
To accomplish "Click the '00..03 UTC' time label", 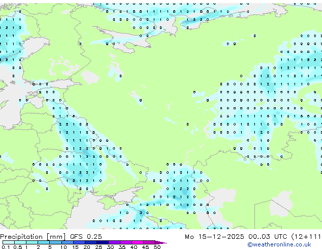I will (268, 237).
